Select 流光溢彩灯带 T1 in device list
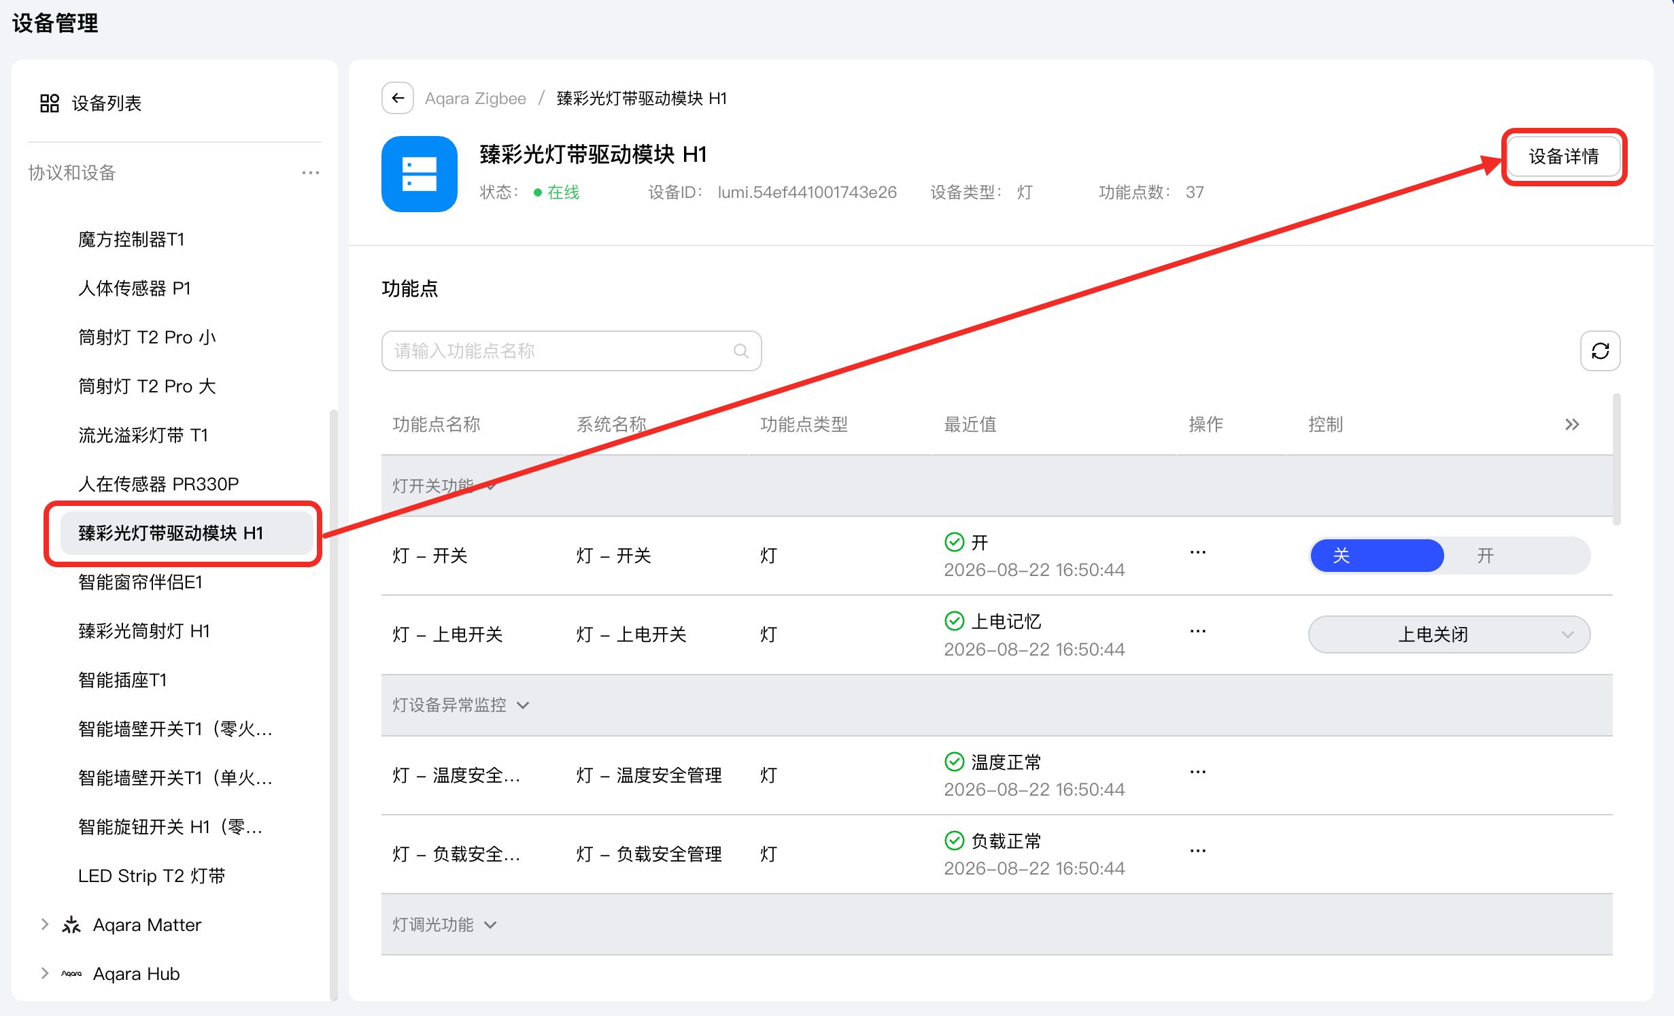The height and width of the screenshot is (1016, 1674). (143, 435)
